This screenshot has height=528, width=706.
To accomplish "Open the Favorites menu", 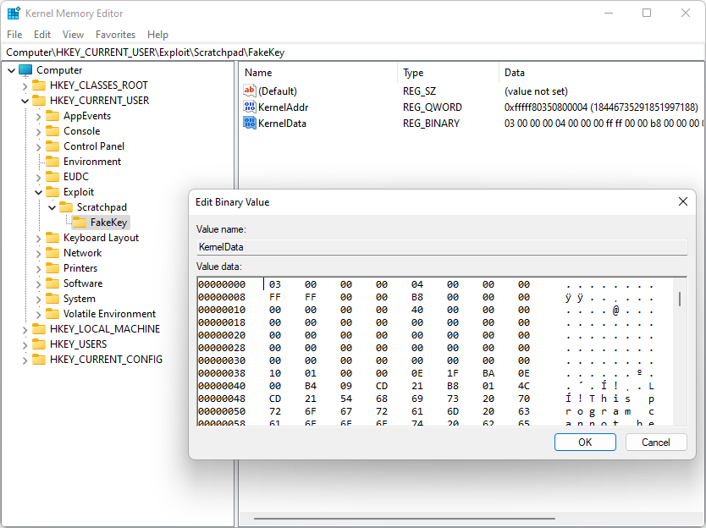I will tap(115, 35).
